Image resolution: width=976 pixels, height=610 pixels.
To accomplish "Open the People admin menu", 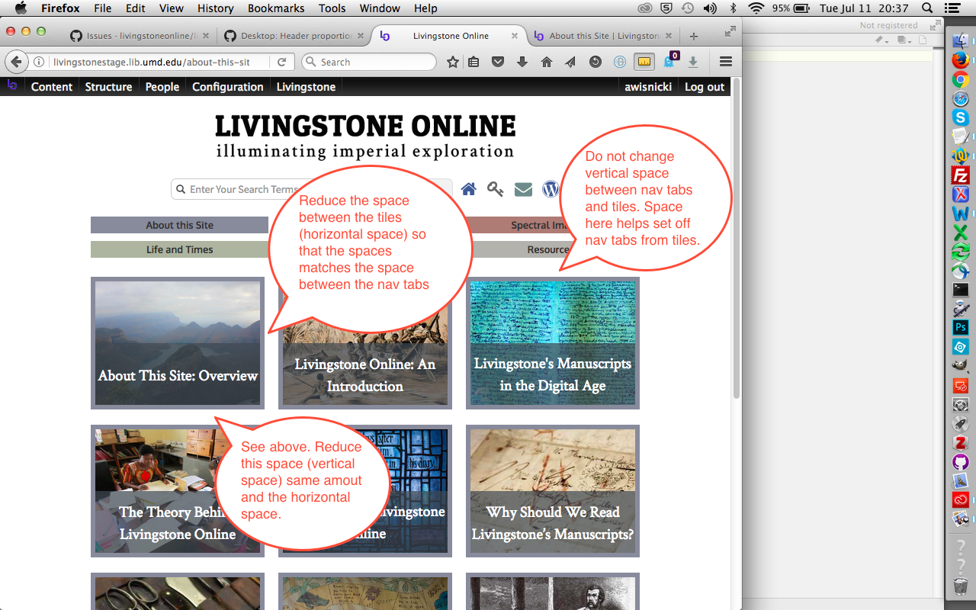I will click(x=162, y=87).
